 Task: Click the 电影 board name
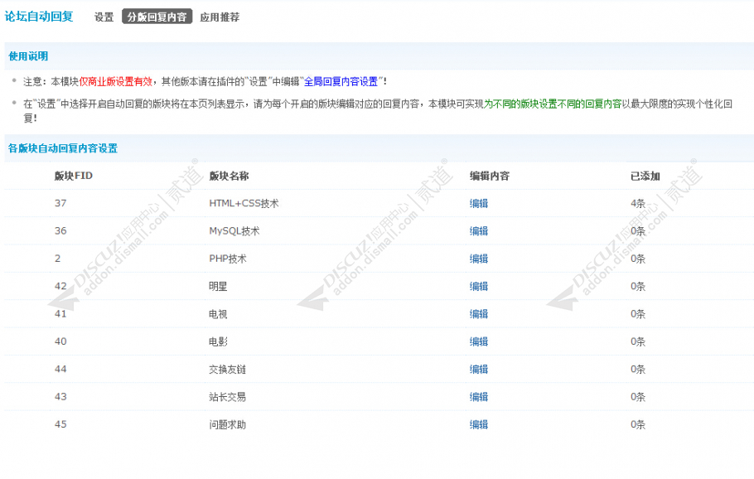pyautogui.click(x=218, y=341)
